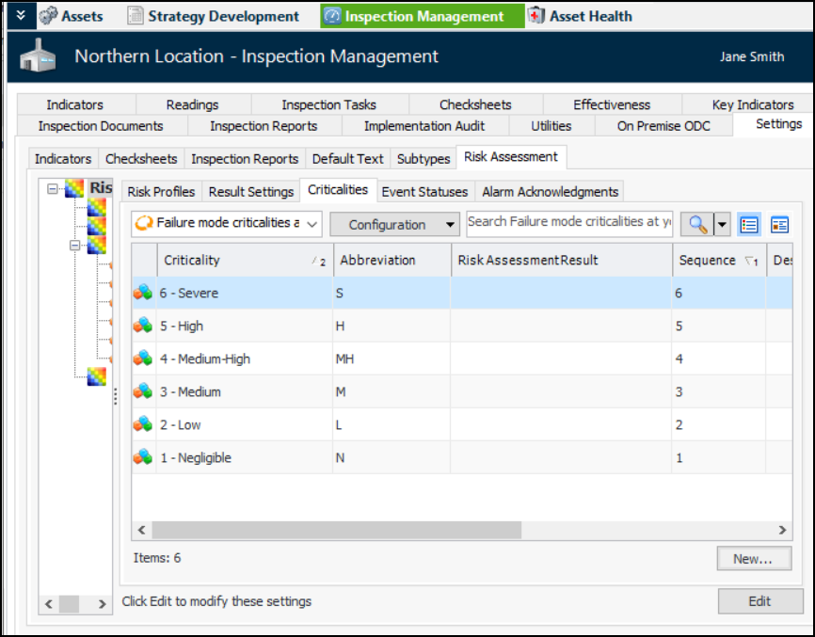Switch to card view icon
The image size is (815, 637).
779,224
